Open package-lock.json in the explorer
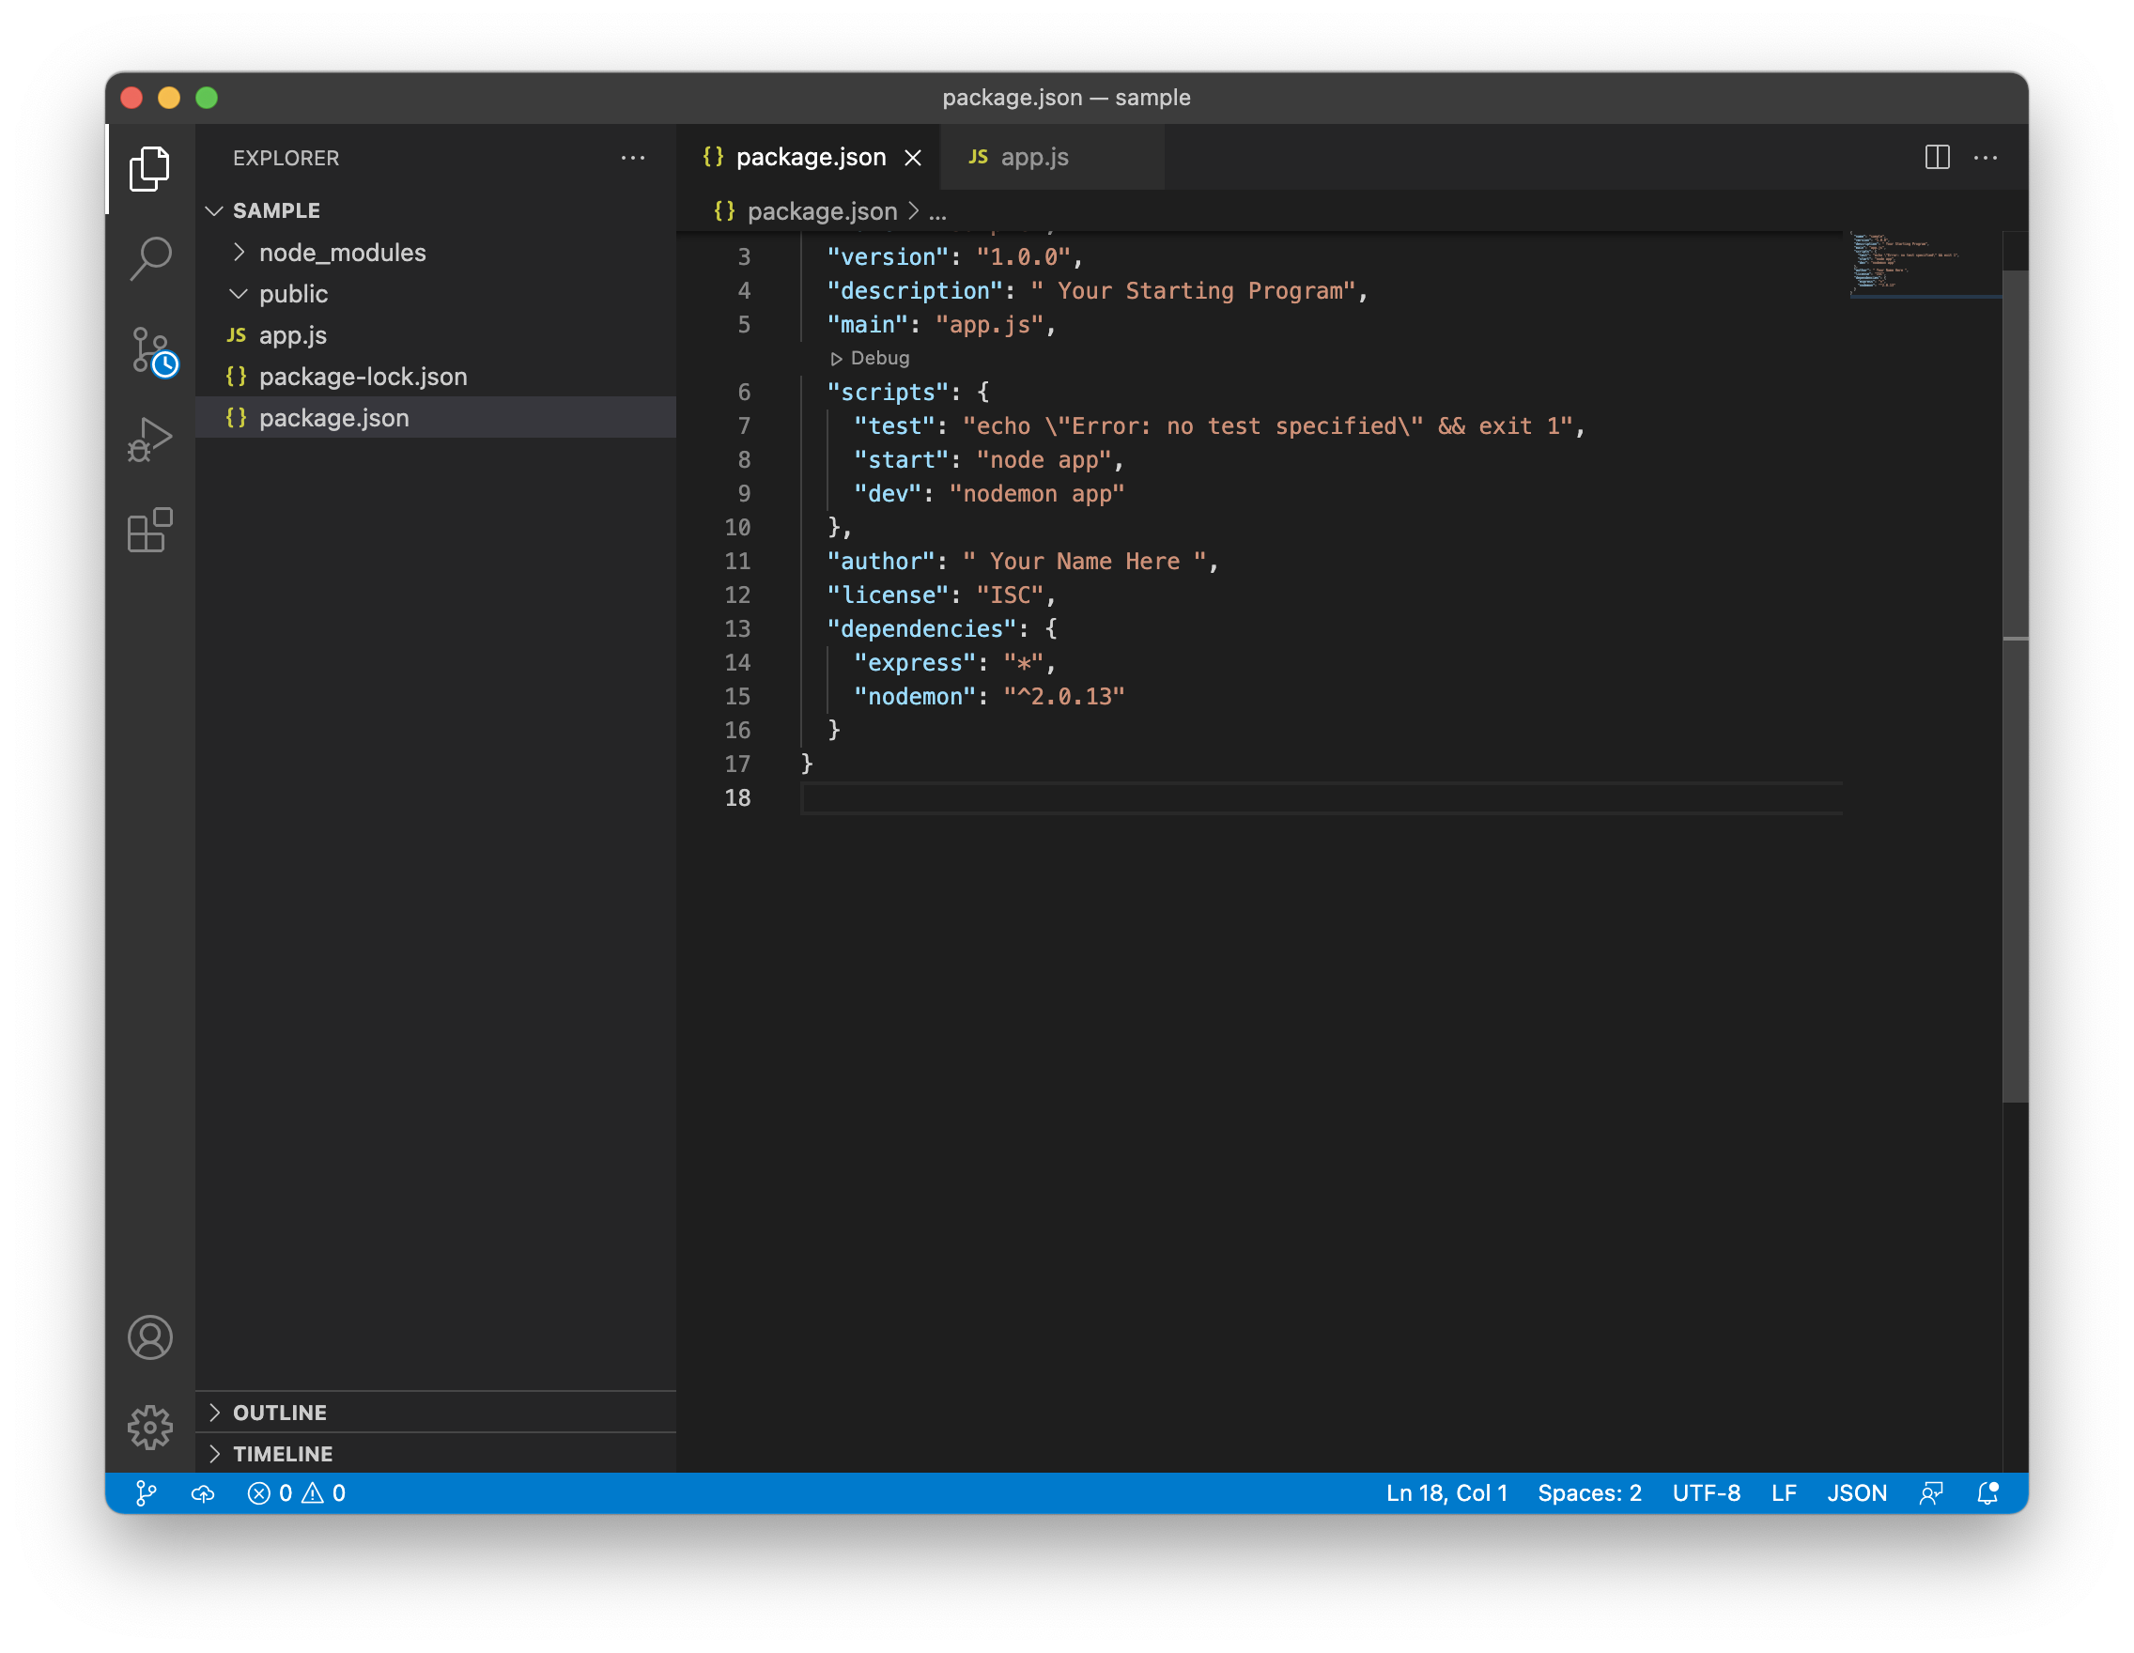The width and height of the screenshot is (2134, 1653). 363,378
